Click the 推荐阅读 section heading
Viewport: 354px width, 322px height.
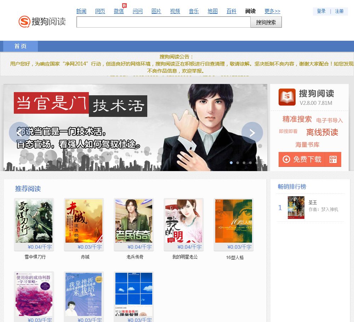coord(28,189)
